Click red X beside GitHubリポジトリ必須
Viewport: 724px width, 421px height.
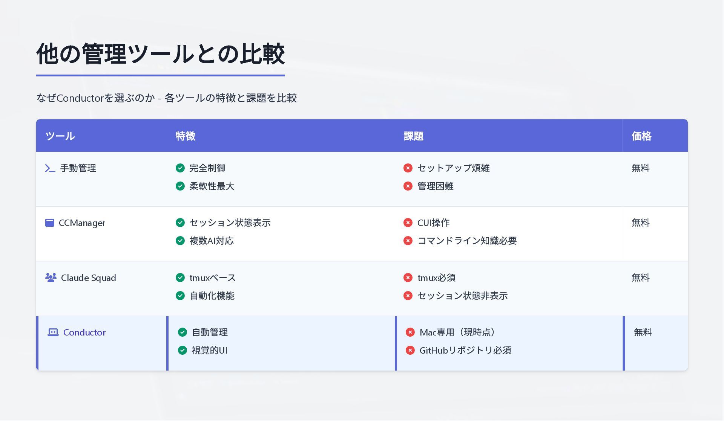pos(410,351)
